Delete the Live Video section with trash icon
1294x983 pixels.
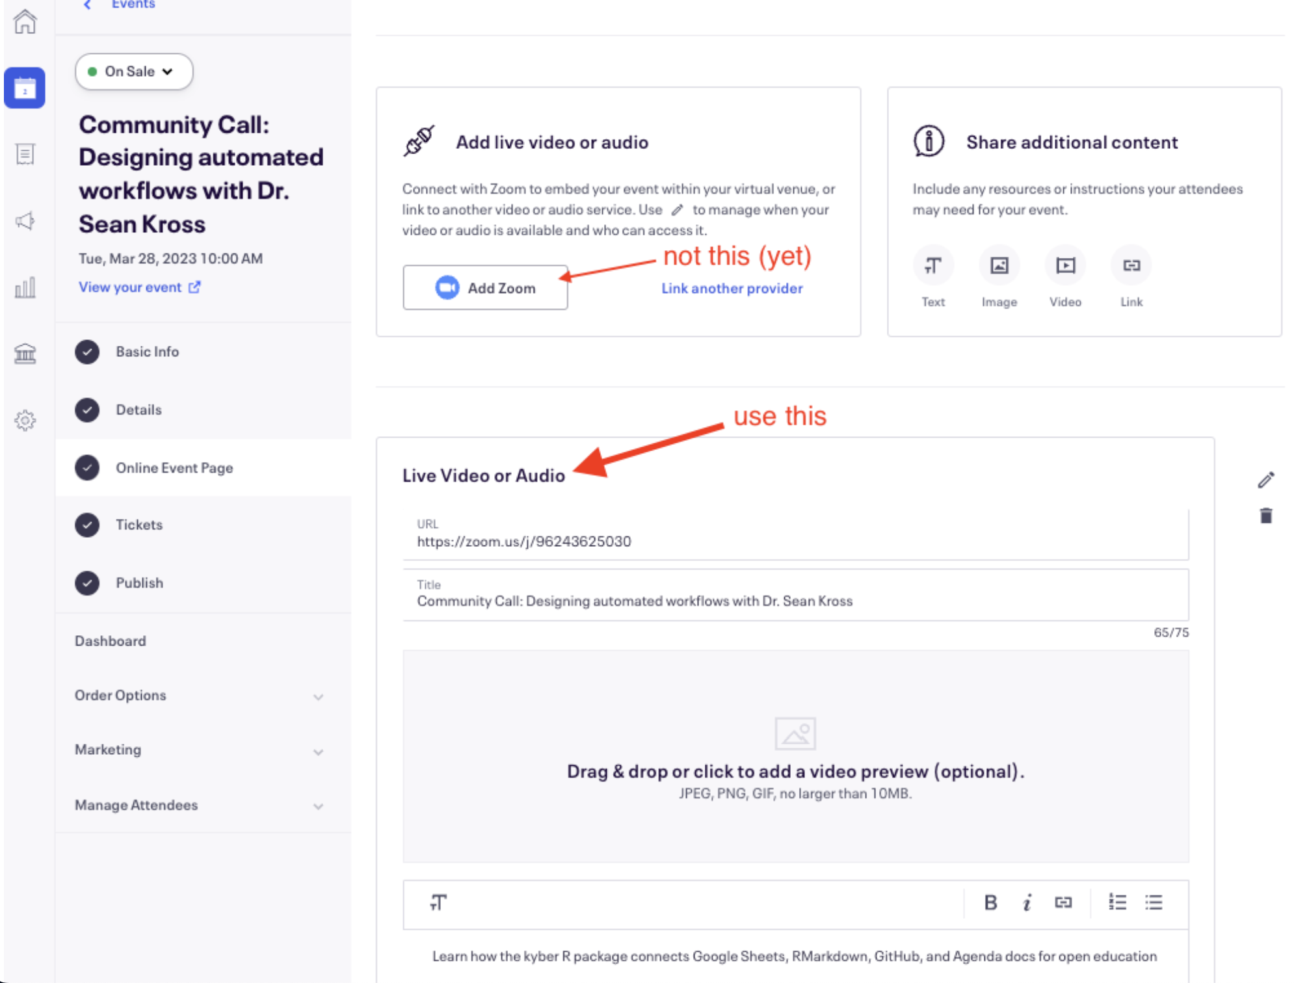1265,516
